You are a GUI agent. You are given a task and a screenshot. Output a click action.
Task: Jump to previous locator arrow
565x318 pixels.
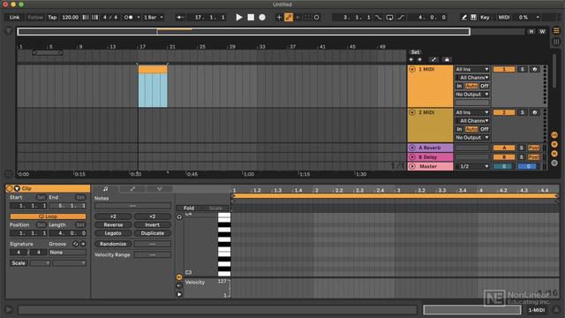tap(411, 59)
